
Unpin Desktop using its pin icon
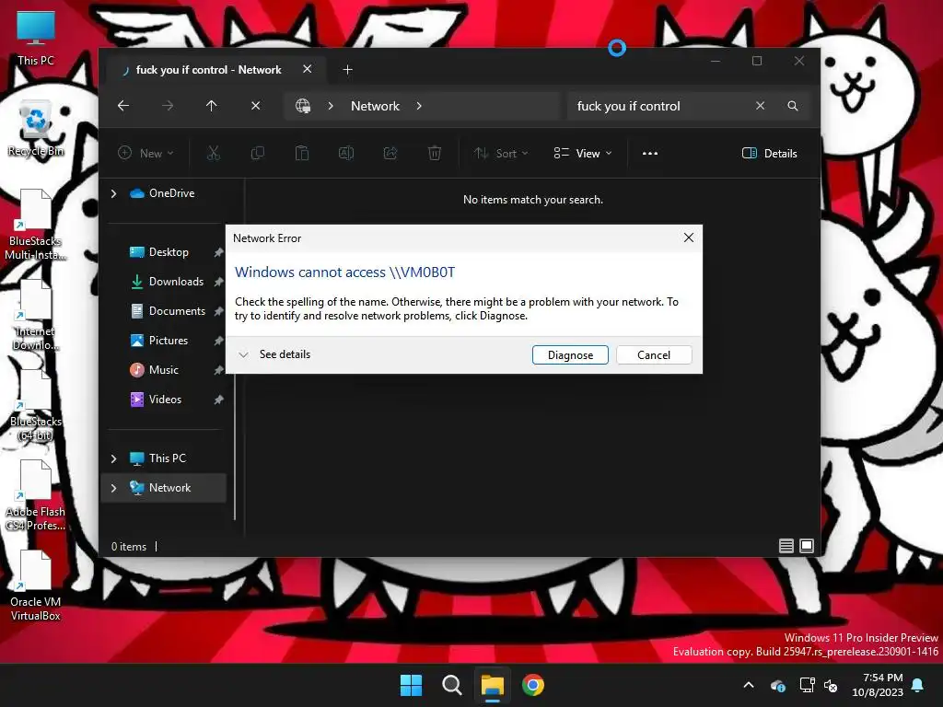click(218, 252)
